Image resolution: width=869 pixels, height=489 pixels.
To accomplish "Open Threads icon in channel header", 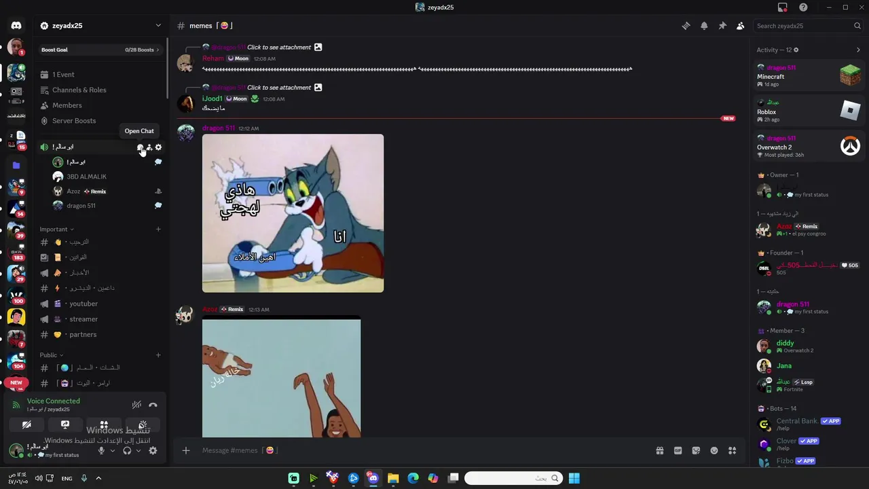I will pos(686,26).
